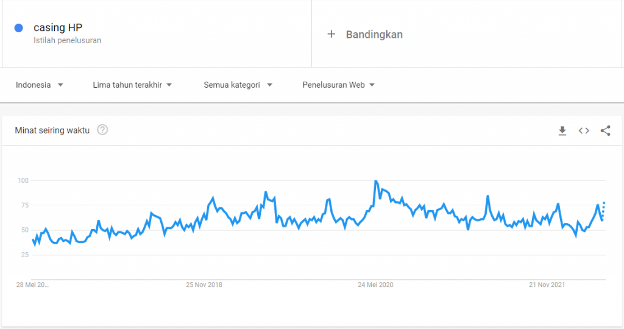Click the plus icon next to Bandingkan
The image size is (624, 329).
tap(331, 34)
